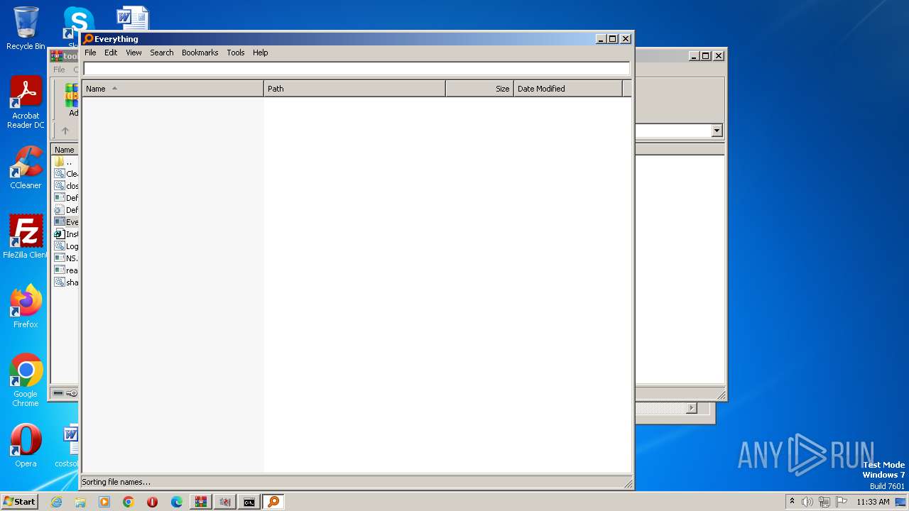Click the Start button
This screenshot has width=909, height=511.
point(19,501)
